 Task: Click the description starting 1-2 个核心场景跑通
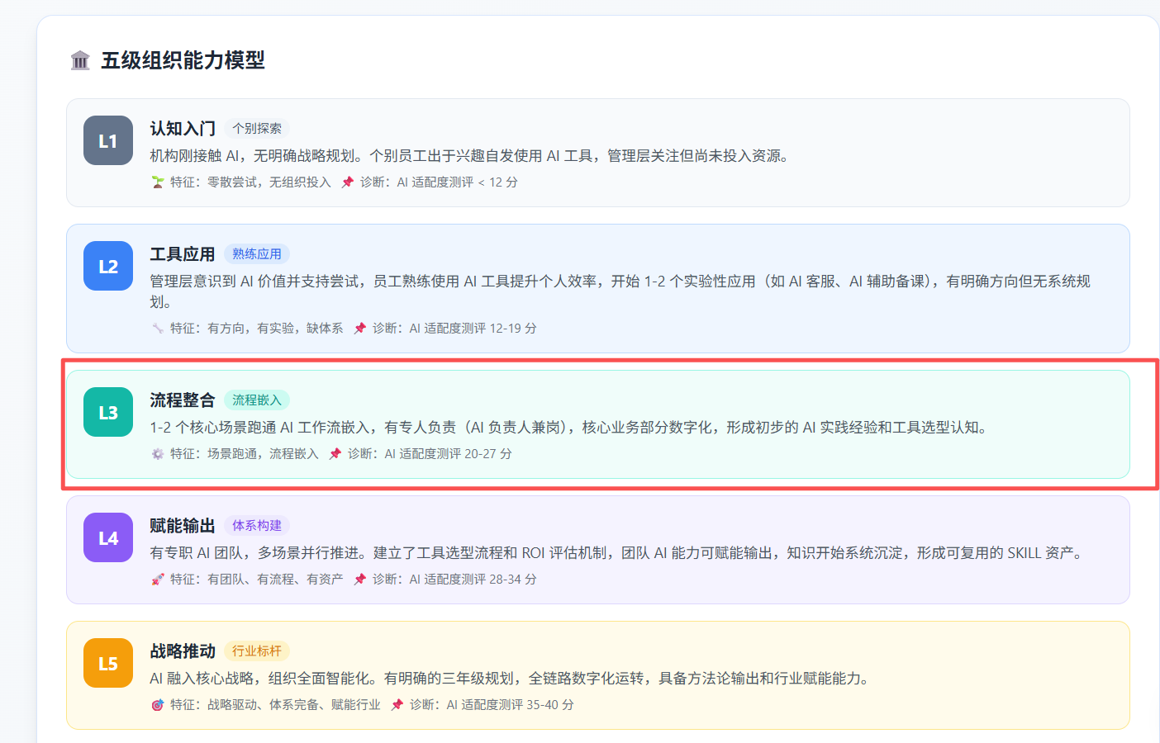[571, 427]
